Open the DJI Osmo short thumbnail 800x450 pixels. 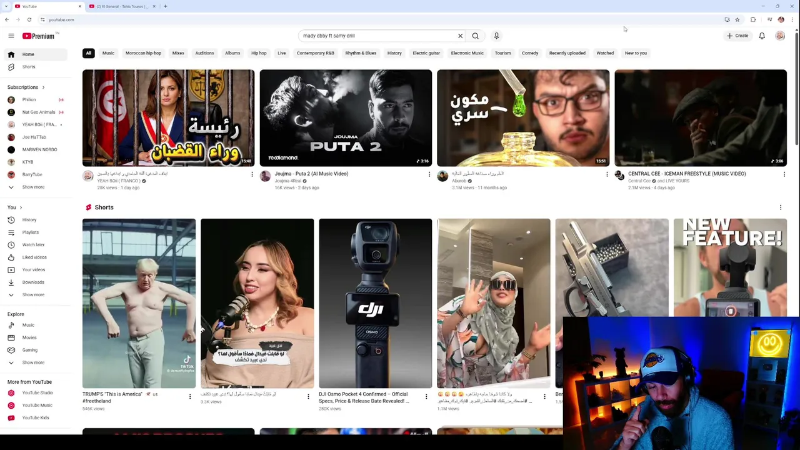tap(375, 303)
